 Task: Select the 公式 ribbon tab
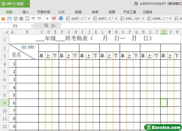tap(61, 12)
